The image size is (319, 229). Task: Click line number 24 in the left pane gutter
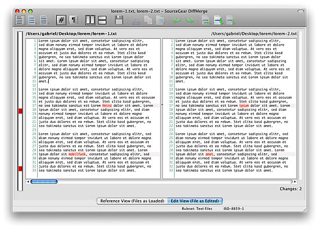(34, 134)
